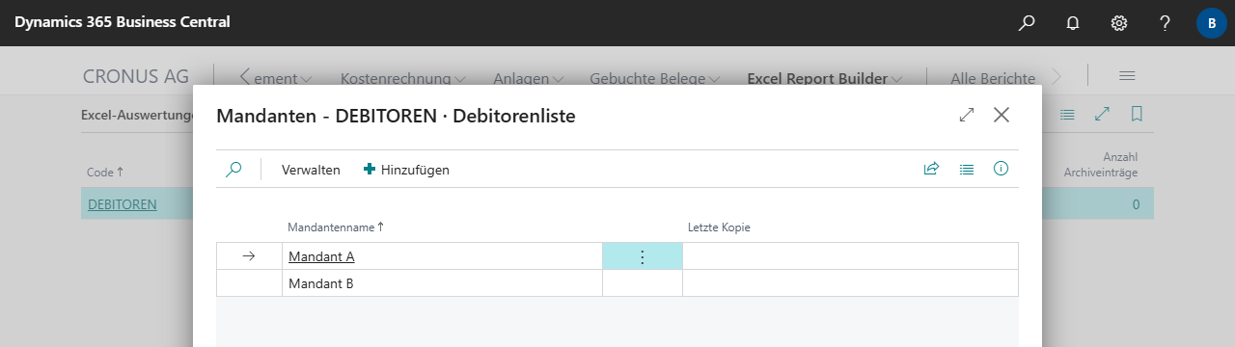1235x347 pixels.
Task: Open the help question mark
Action: click(1166, 22)
